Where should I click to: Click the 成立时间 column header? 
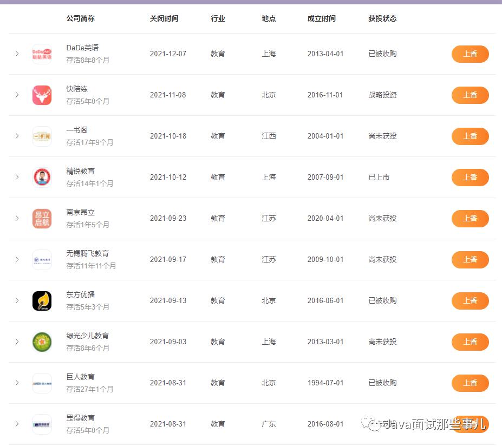322,18
